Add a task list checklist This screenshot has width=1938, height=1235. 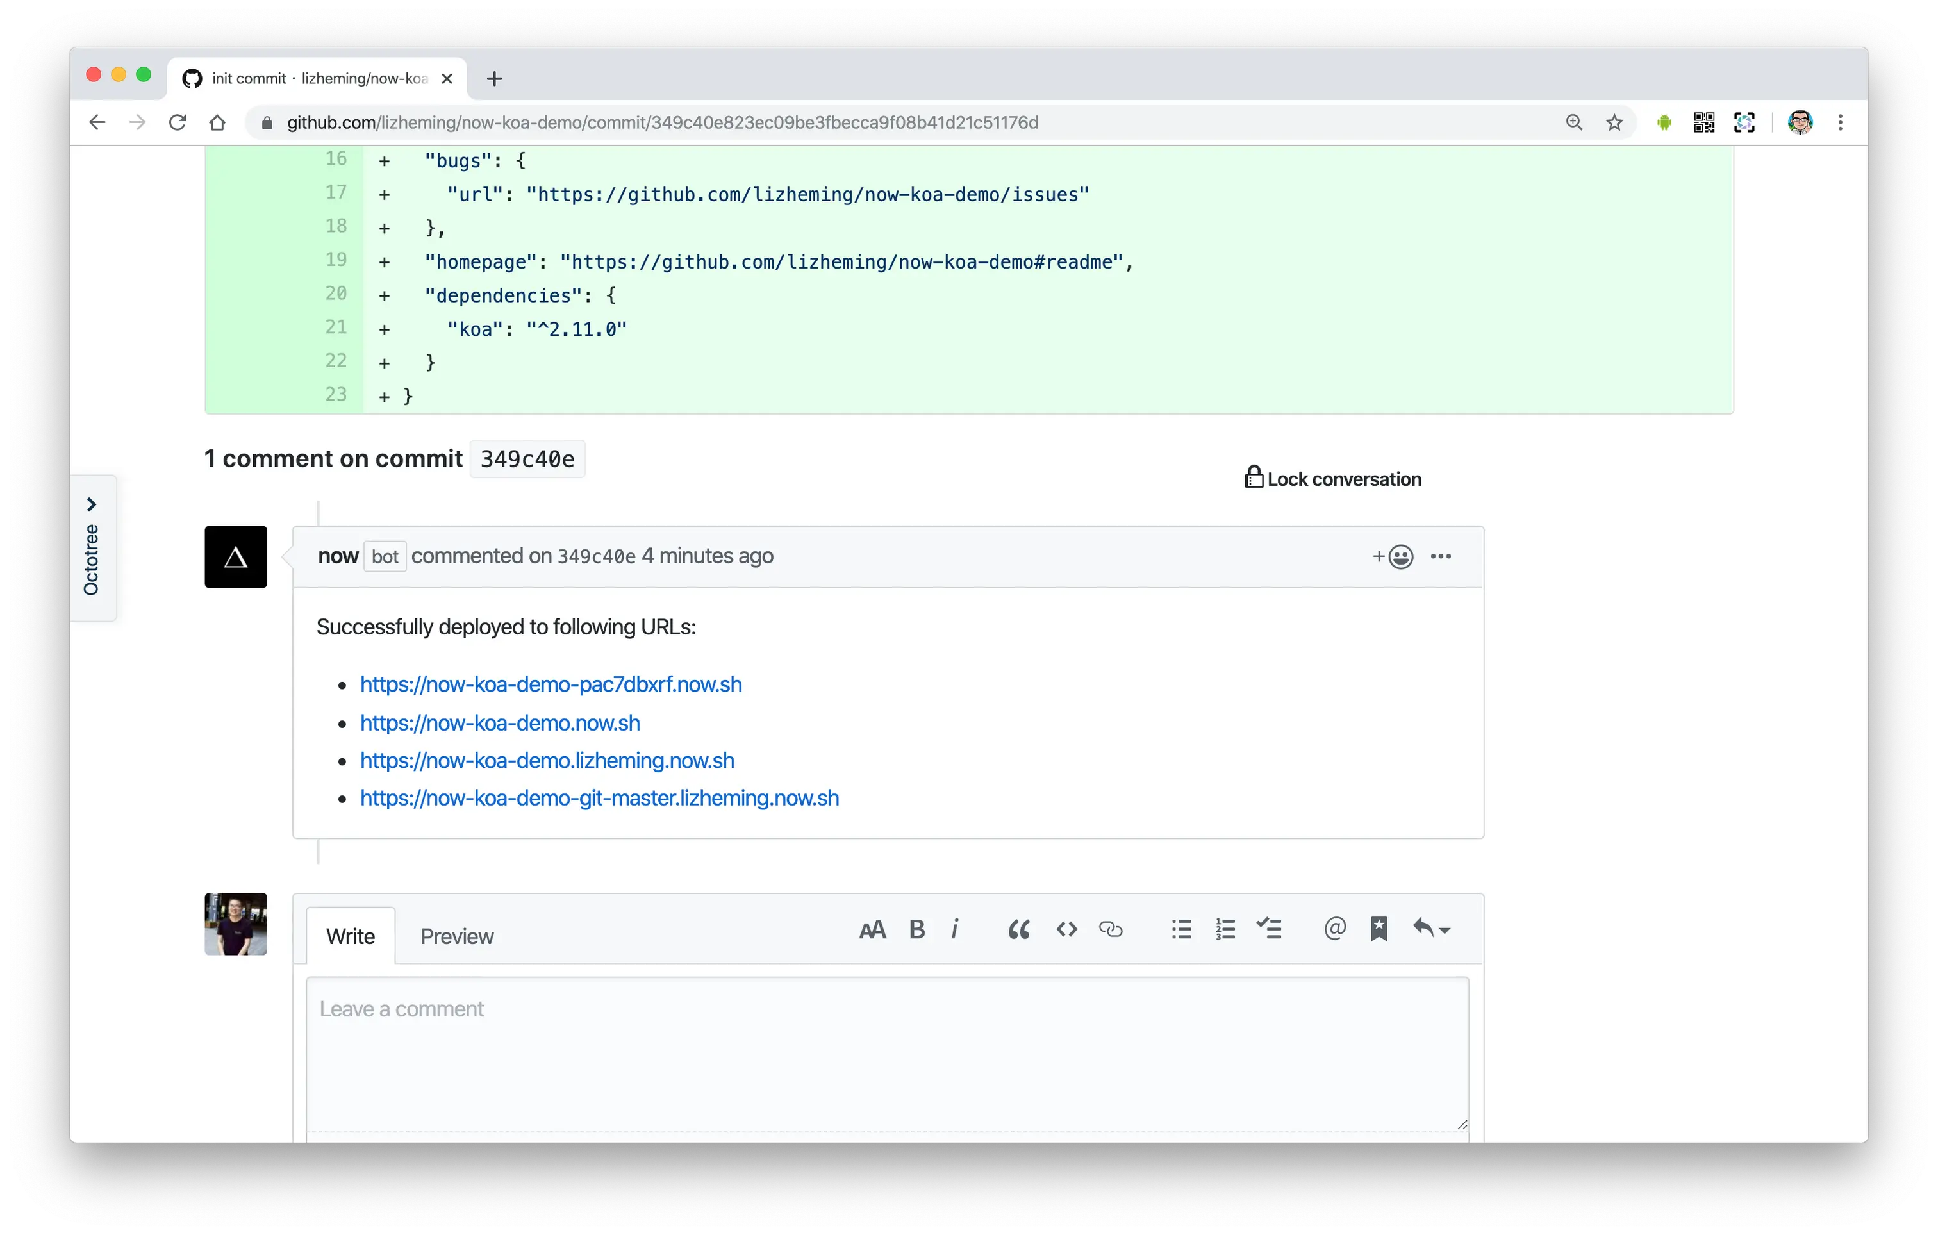(1269, 929)
